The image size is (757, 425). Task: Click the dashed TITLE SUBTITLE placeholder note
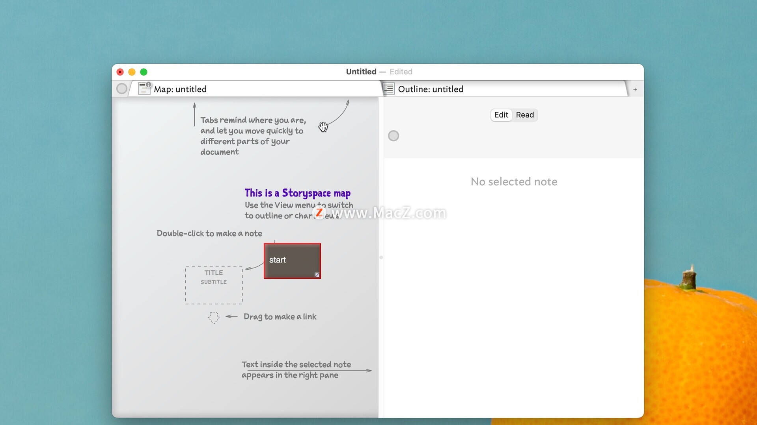(x=214, y=285)
